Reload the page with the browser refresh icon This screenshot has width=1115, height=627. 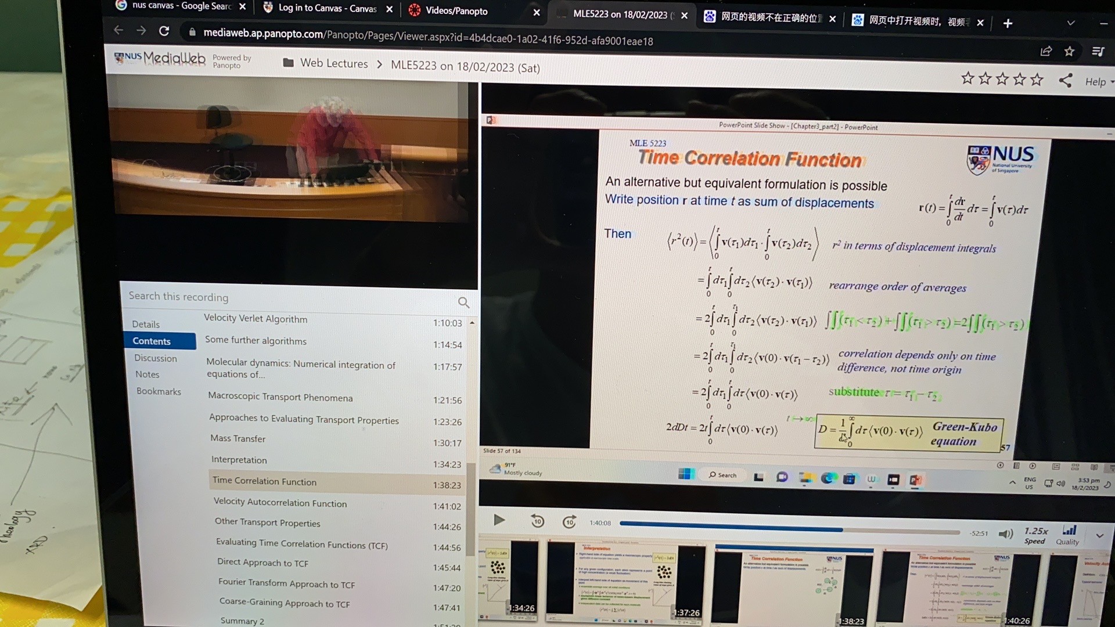(164, 31)
